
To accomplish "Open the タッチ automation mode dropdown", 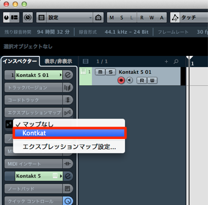I will pos(194,17).
